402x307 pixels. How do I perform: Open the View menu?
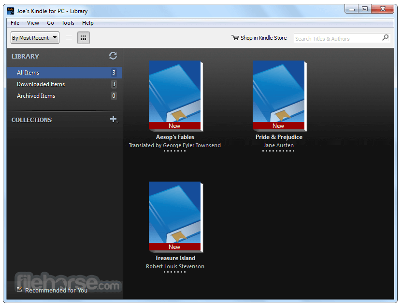click(x=33, y=23)
